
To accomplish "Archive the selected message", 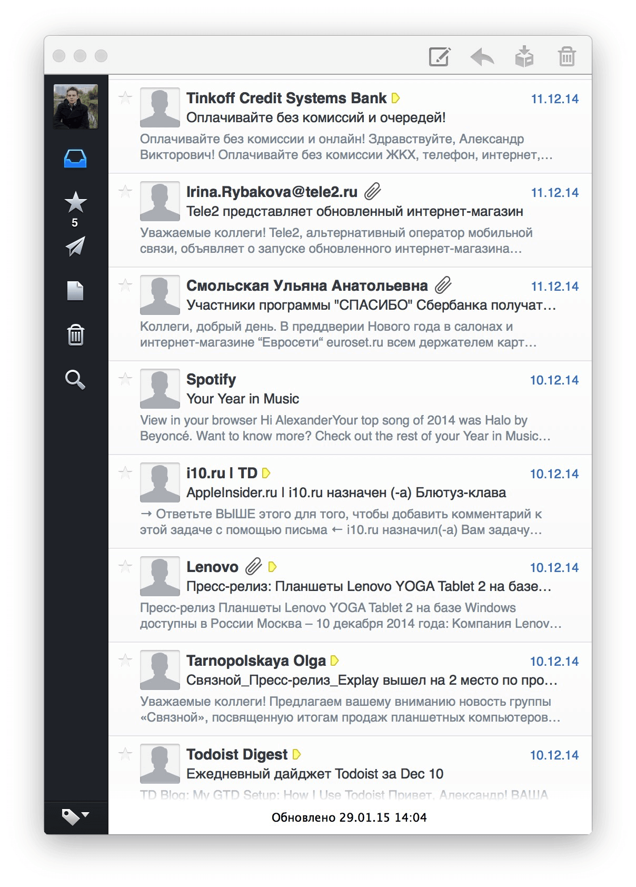I will tap(524, 56).
